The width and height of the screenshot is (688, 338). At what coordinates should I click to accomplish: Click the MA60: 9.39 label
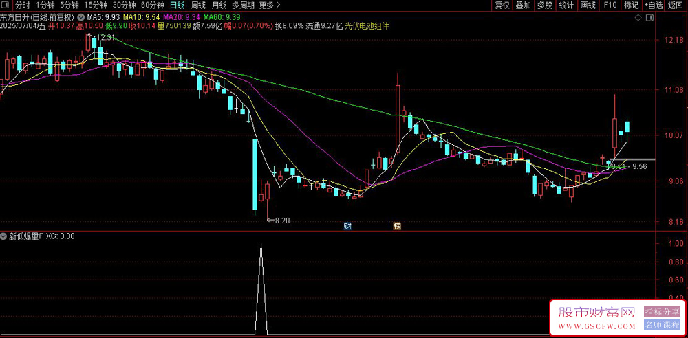click(x=221, y=17)
